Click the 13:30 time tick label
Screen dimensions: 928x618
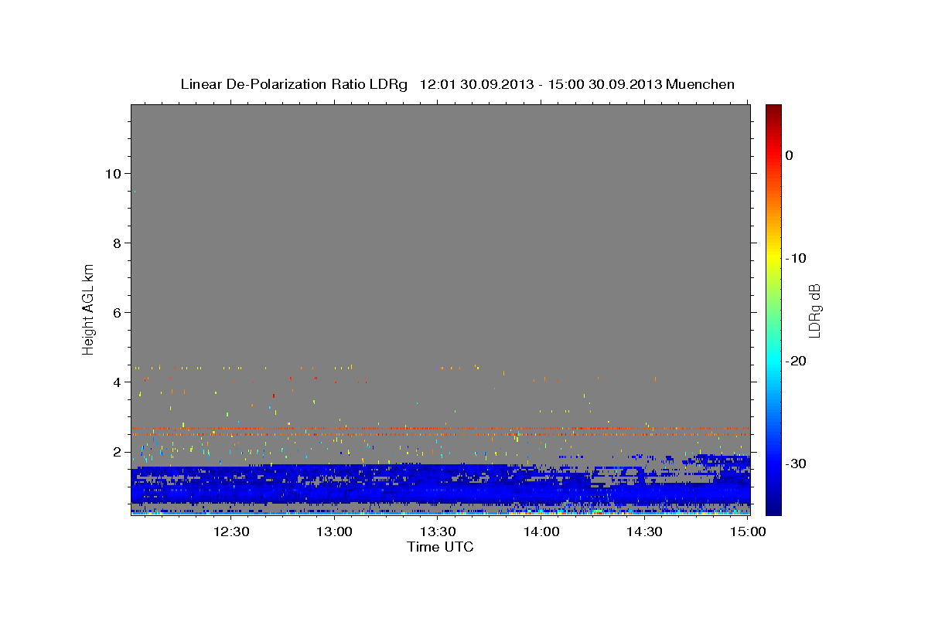coord(438,531)
